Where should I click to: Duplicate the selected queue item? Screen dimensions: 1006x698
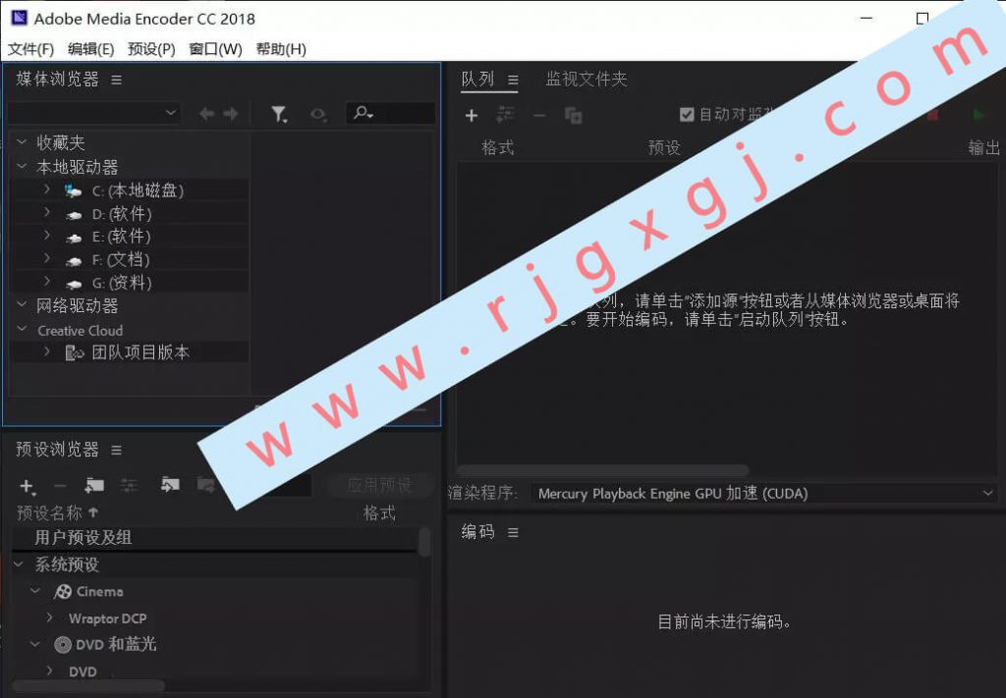[x=573, y=116]
